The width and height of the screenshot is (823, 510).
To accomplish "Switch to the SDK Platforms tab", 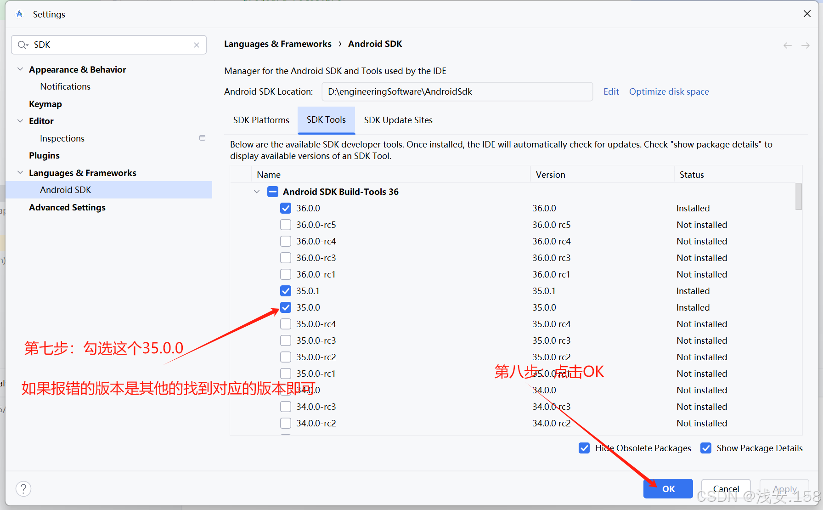I will [261, 120].
